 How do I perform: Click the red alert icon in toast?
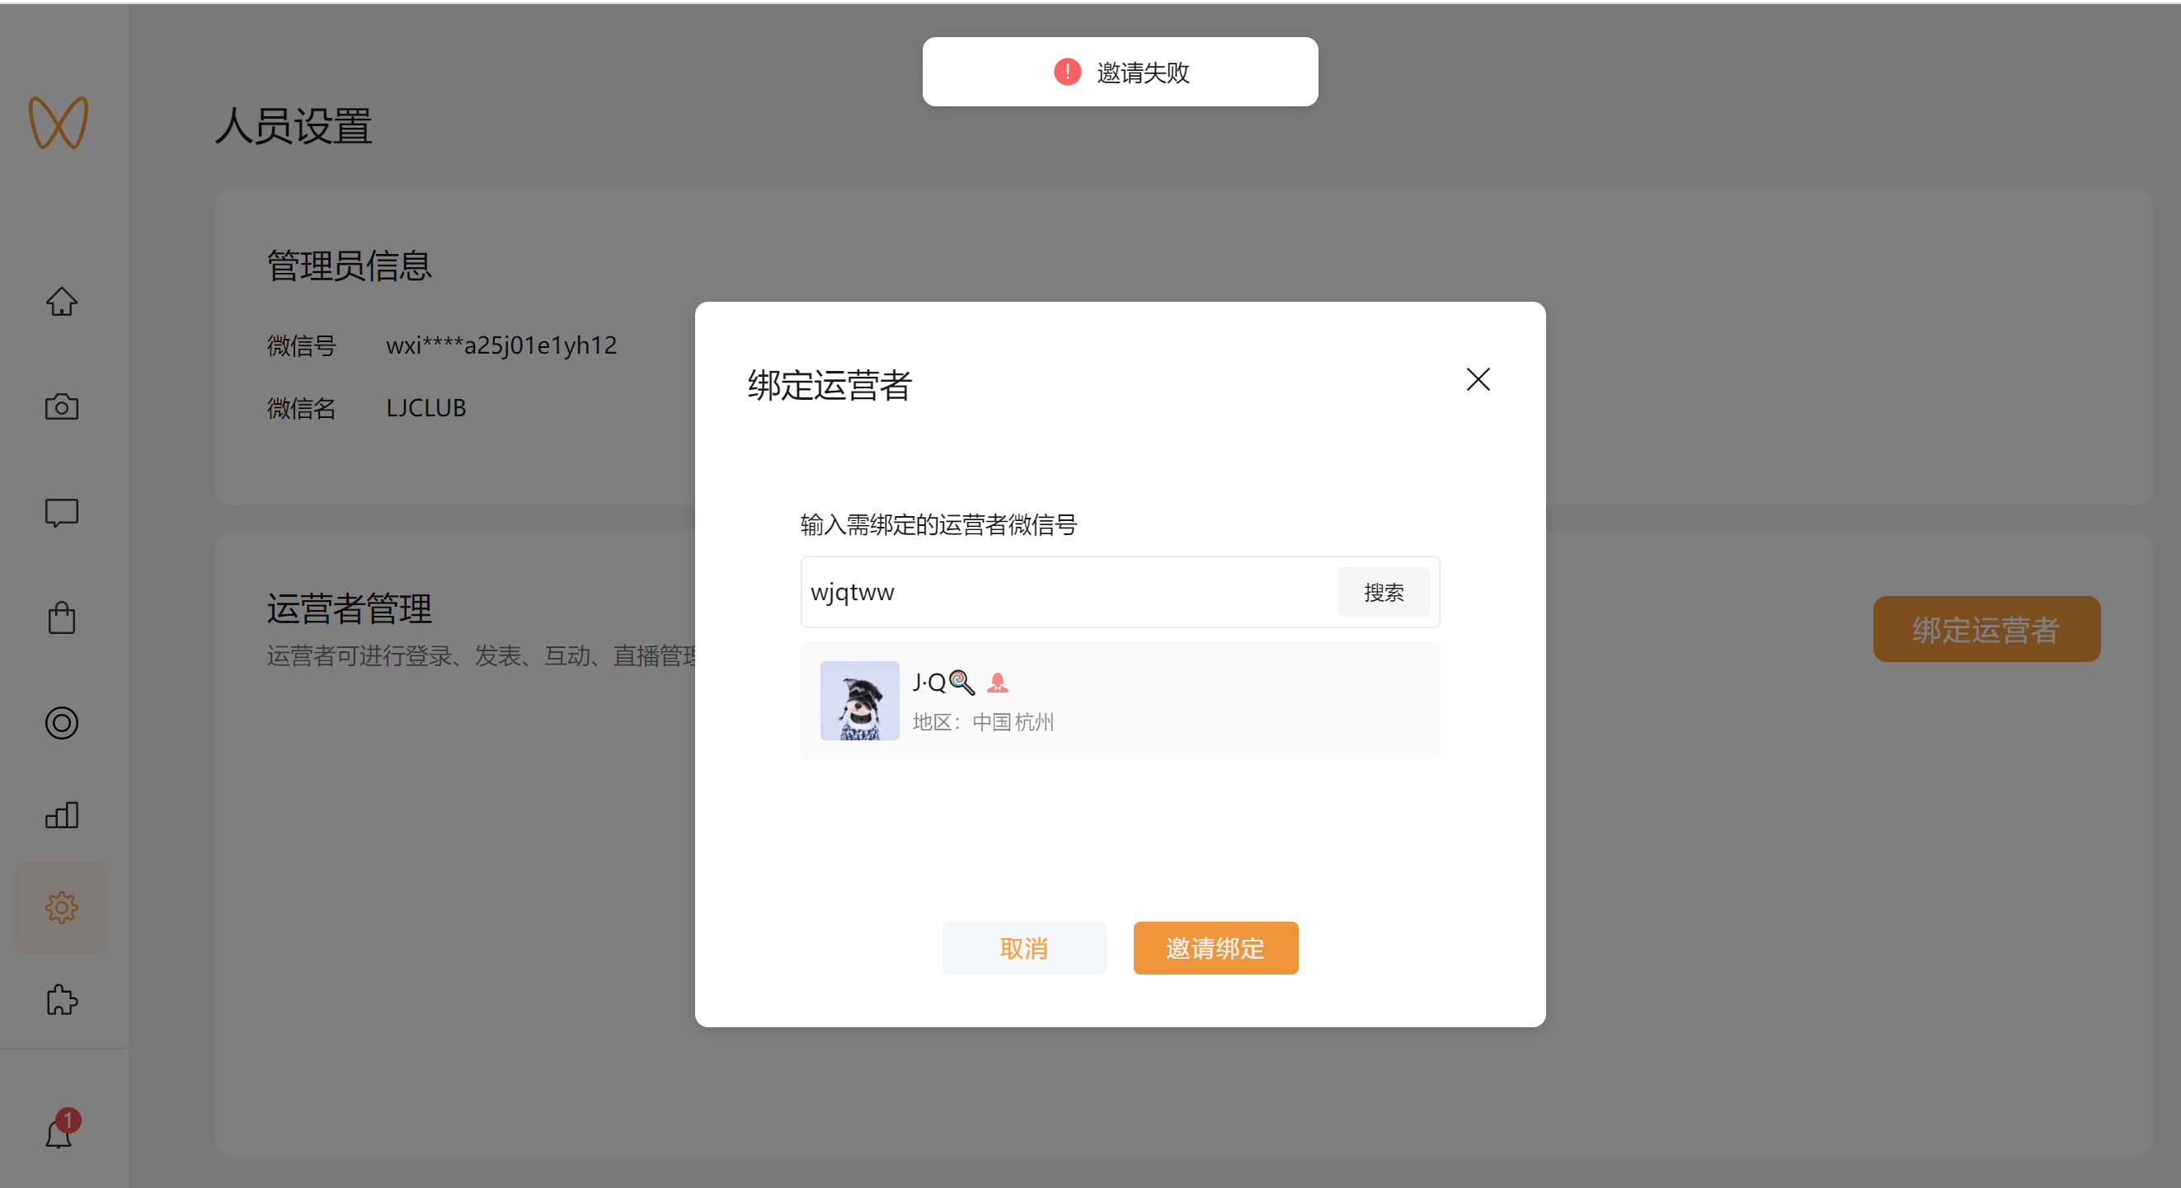1067,72
